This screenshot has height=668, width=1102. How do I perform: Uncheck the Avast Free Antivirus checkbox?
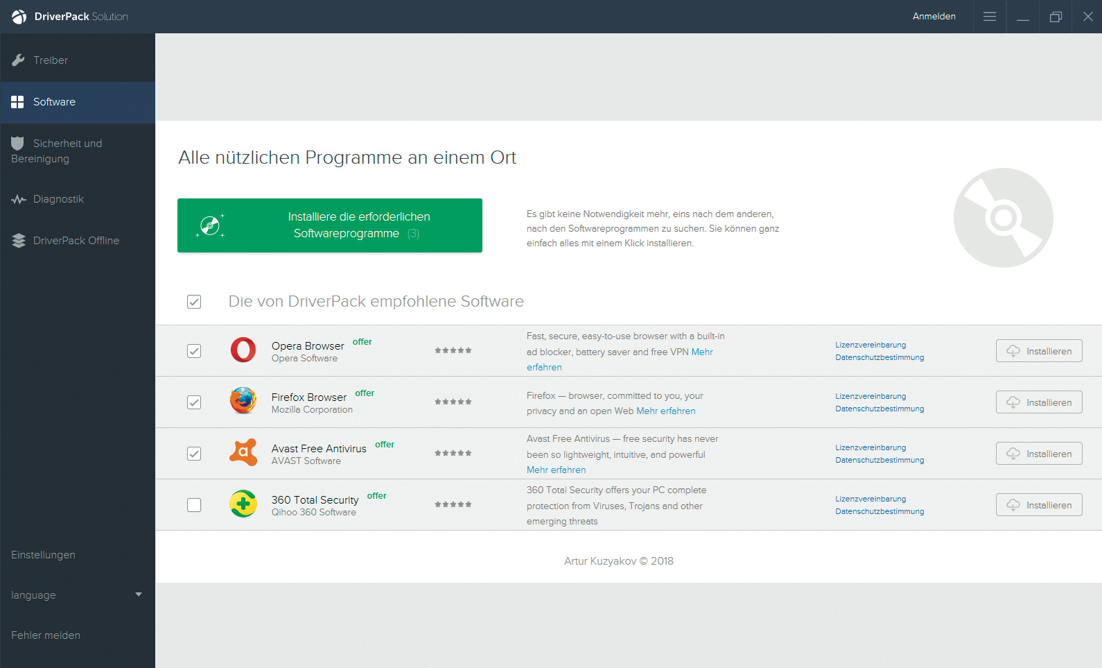point(194,454)
